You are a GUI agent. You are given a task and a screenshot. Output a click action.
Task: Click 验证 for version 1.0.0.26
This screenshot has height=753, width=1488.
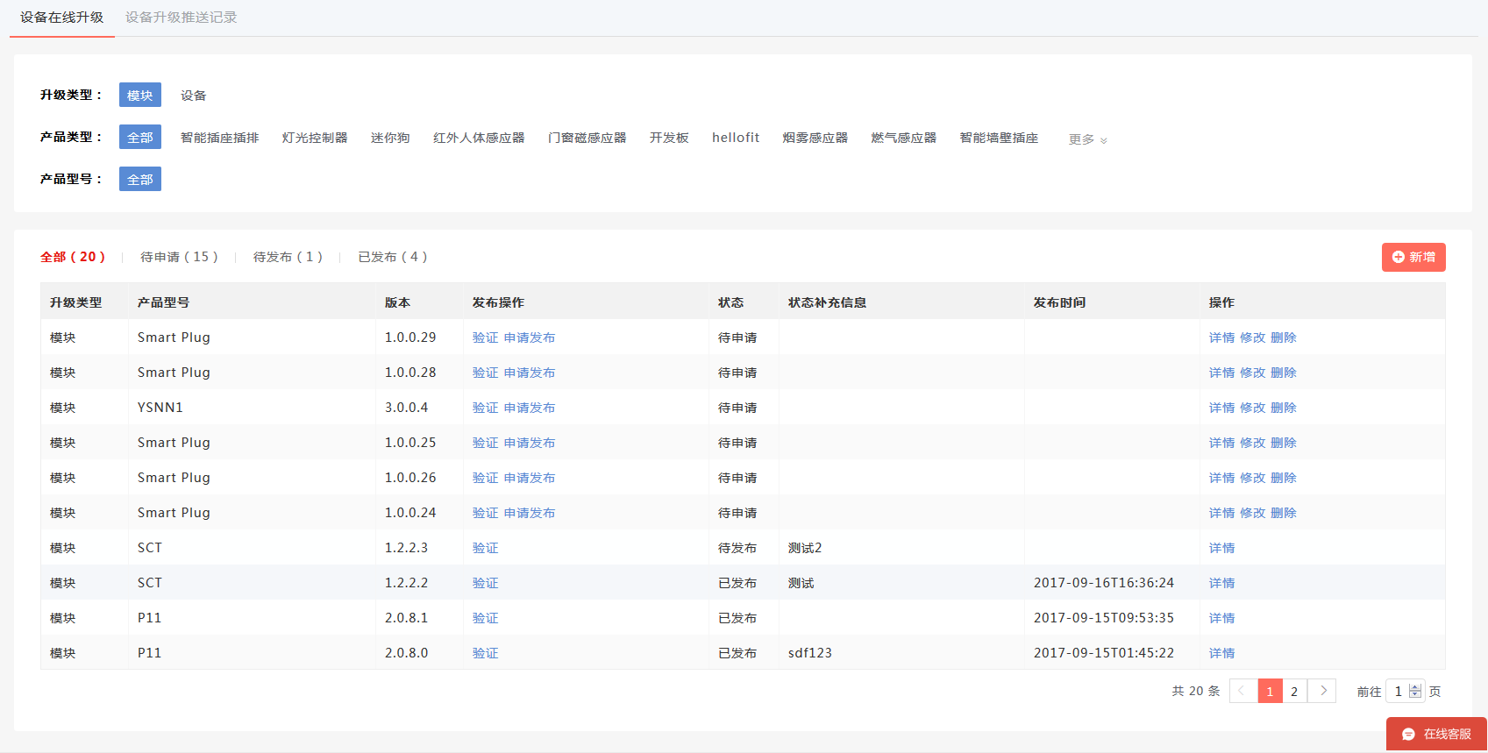pos(485,478)
